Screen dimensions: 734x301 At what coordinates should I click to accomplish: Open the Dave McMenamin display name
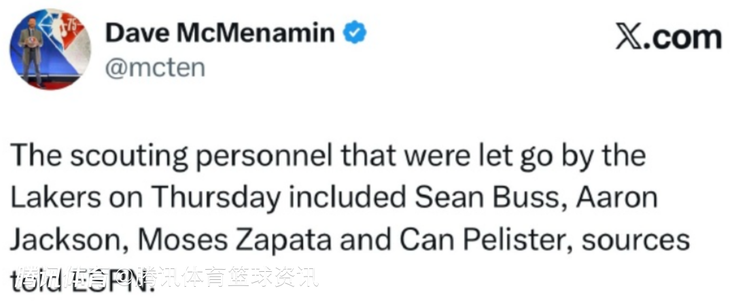coord(222,33)
